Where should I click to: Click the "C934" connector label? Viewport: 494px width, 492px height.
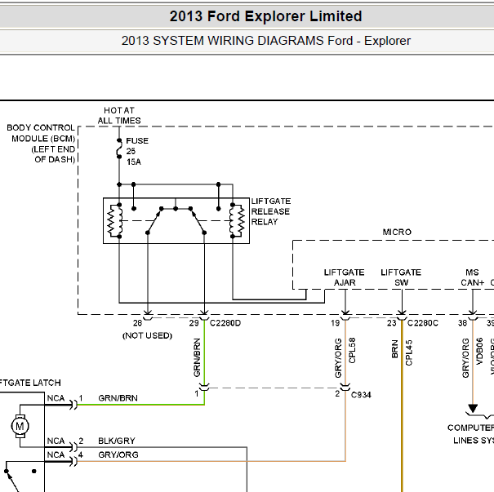tap(361, 395)
